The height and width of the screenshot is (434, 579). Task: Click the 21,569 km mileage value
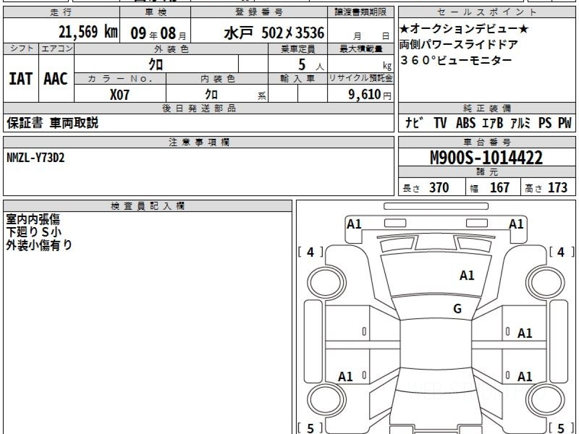coord(88,32)
